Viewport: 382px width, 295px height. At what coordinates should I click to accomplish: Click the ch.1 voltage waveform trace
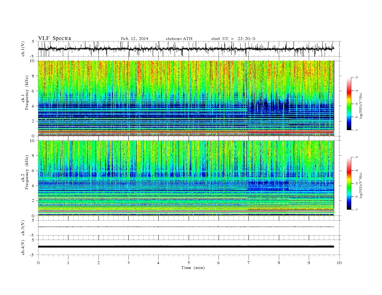[186, 49]
